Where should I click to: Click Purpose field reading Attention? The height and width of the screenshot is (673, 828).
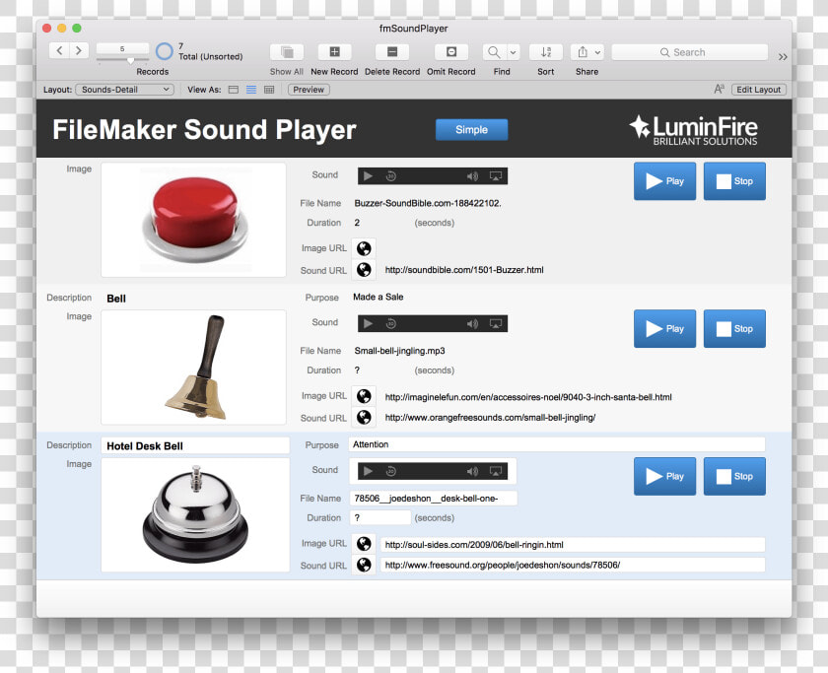click(x=557, y=444)
